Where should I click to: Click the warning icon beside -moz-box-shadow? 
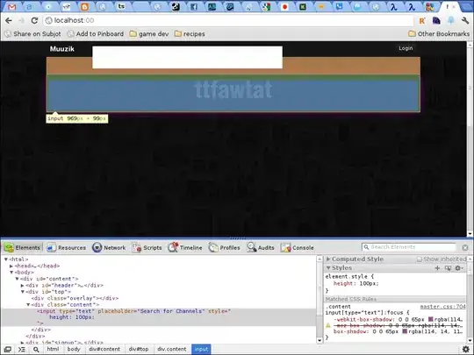(x=328, y=325)
